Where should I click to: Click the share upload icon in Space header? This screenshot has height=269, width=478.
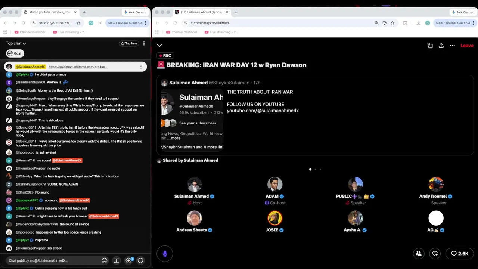click(441, 46)
